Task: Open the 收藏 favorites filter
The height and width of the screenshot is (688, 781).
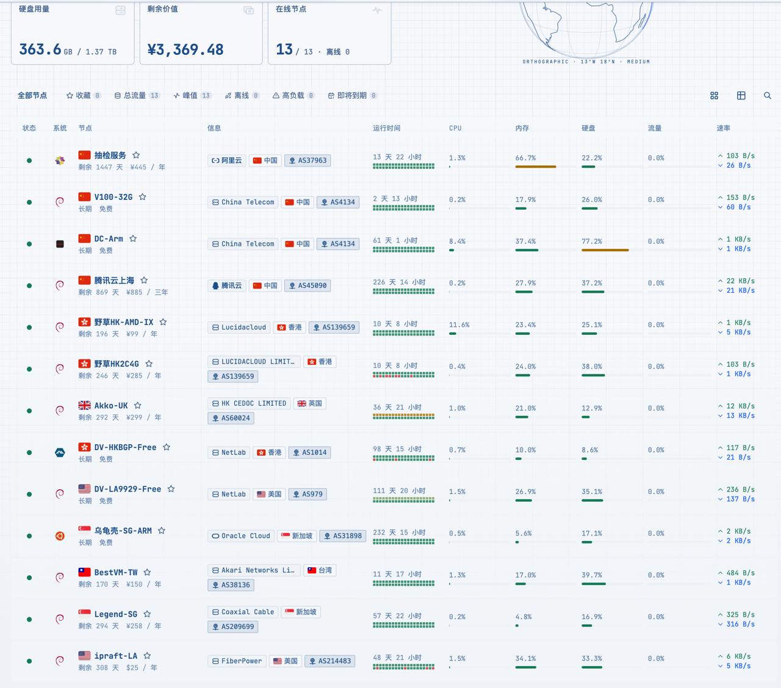Action: click(84, 96)
